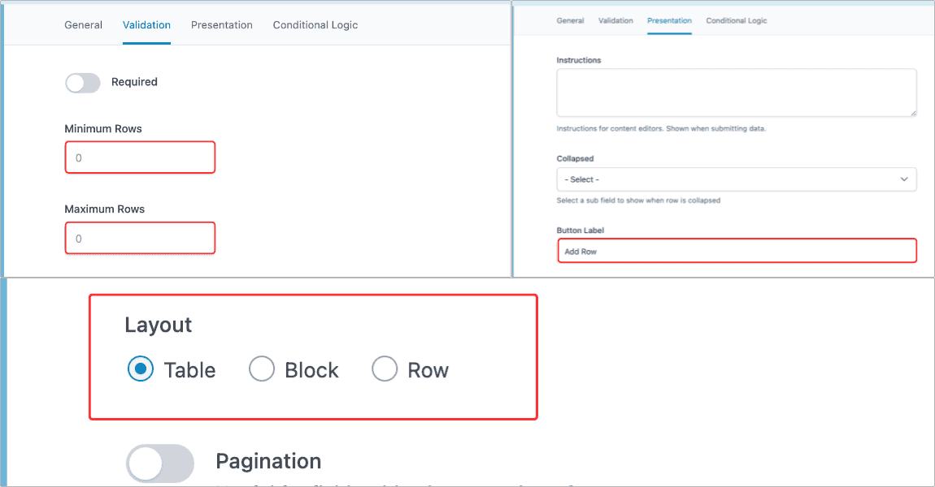Screen dimensions: 935x487
Task: Click 'Select a sub field to show' hint text
Action: pos(638,200)
